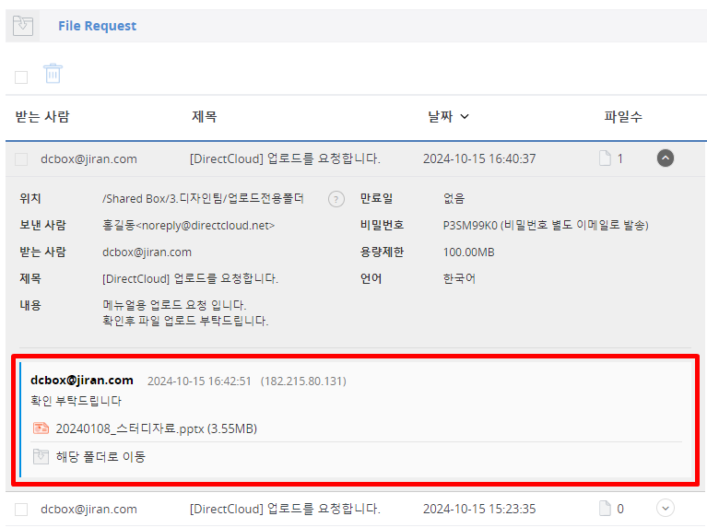
Task: Click the 받는 사람 column header
Action: pyautogui.click(x=42, y=117)
